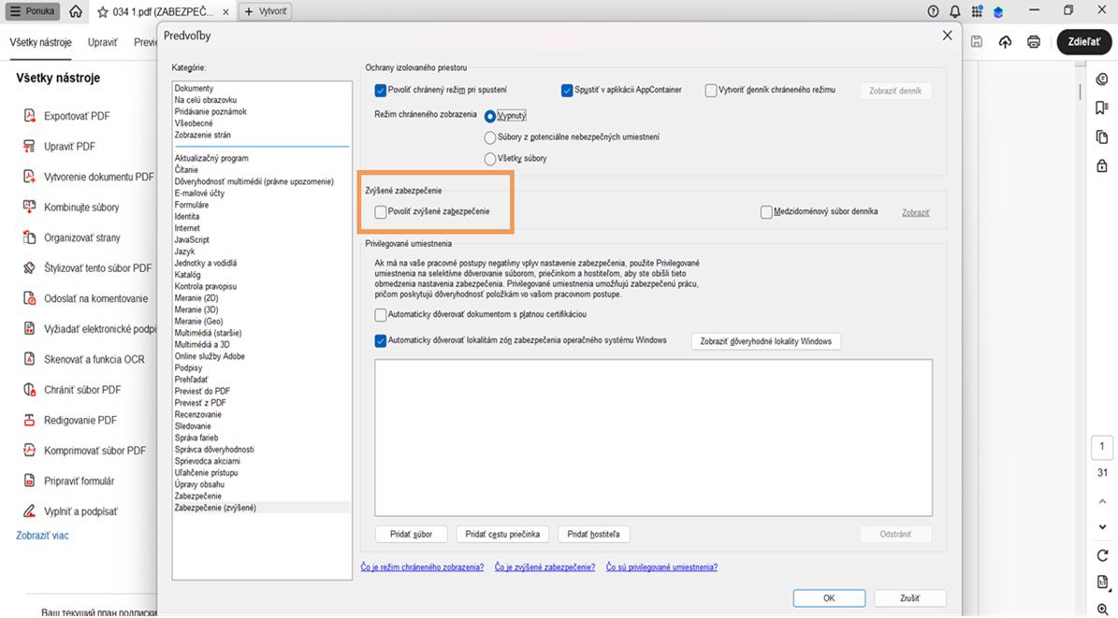Click the page number 1 field
Screen dimensions: 1118x618
(1102, 447)
